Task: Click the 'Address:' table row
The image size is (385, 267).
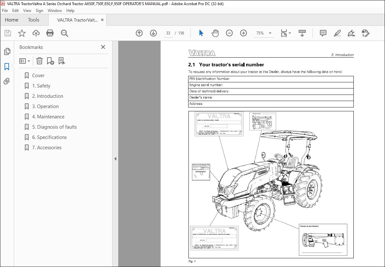Action: (271, 104)
